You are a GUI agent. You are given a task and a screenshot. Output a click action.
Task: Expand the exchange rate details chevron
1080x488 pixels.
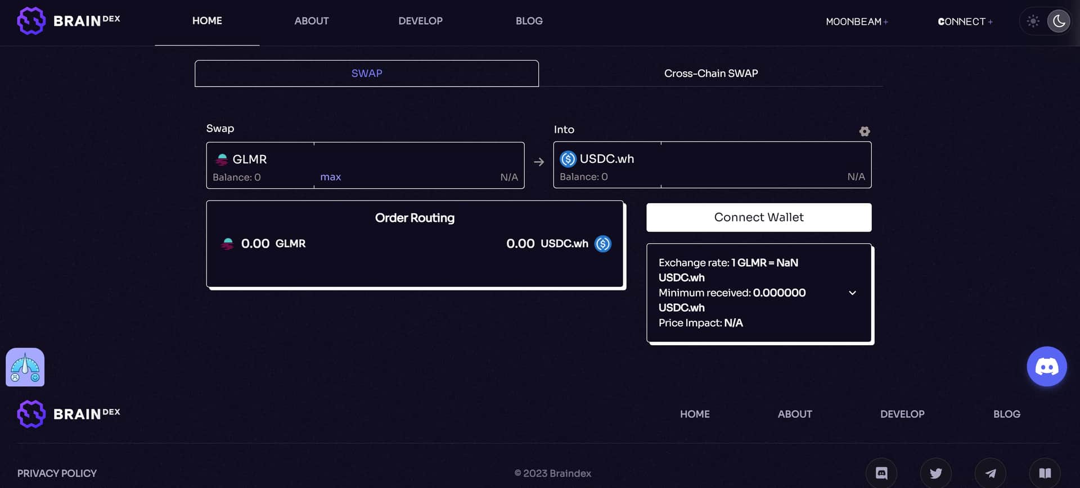(852, 293)
